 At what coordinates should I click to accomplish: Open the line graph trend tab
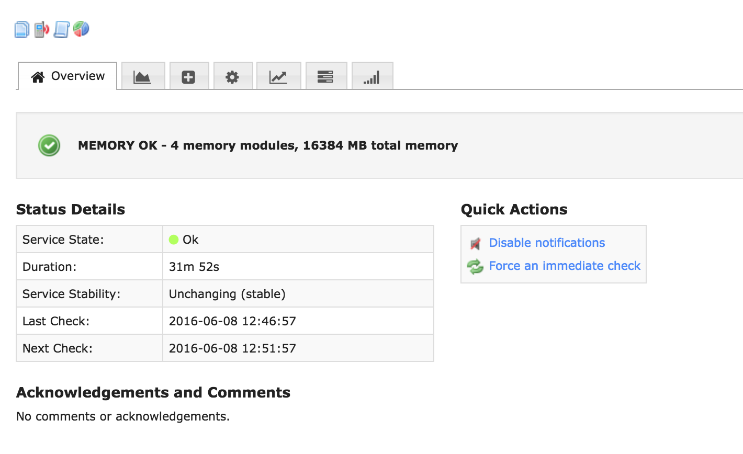(278, 77)
